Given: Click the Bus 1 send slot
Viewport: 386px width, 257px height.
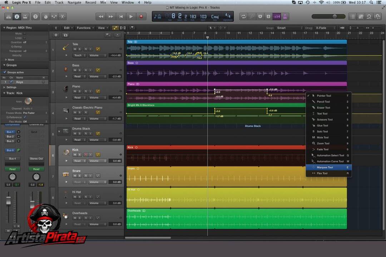Looking at the screenshot, I should (x=10, y=132).
